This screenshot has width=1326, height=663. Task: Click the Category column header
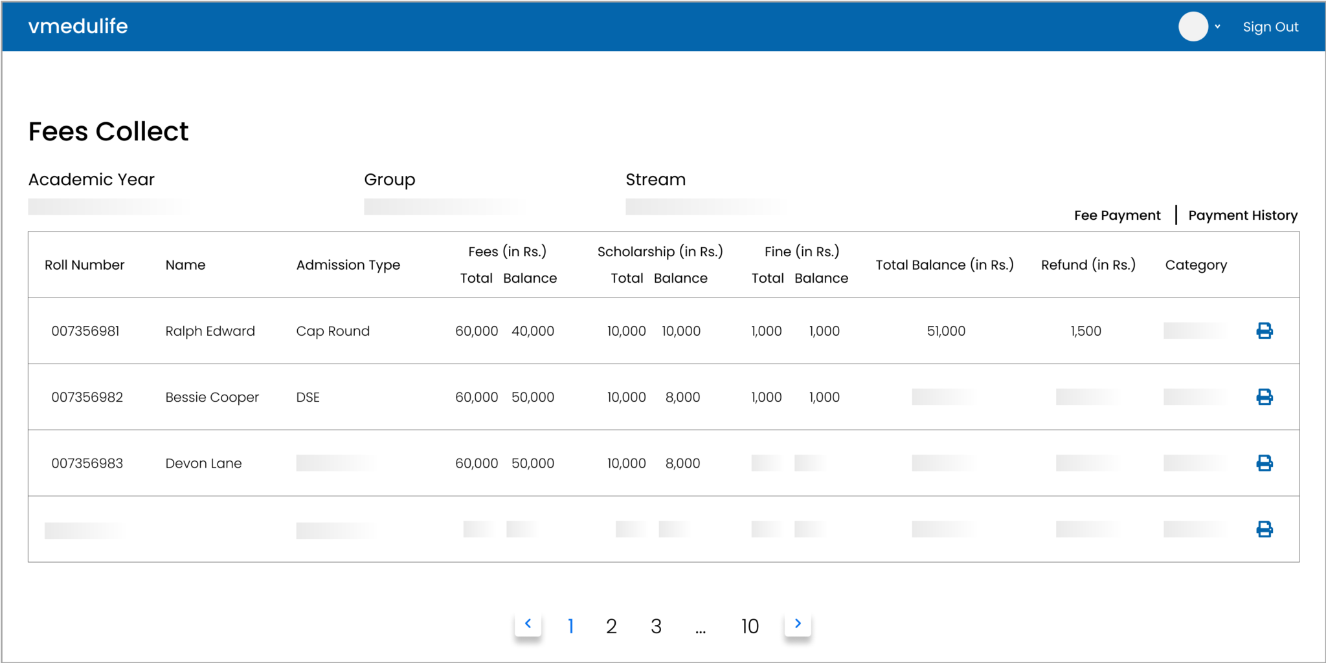pyautogui.click(x=1196, y=265)
